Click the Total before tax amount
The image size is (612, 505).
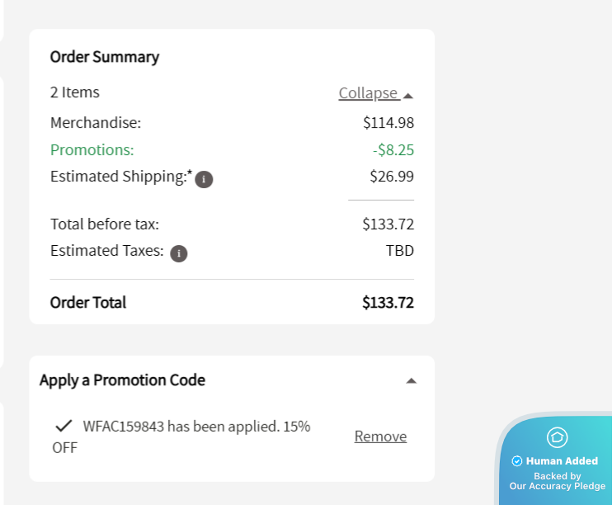tap(388, 224)
